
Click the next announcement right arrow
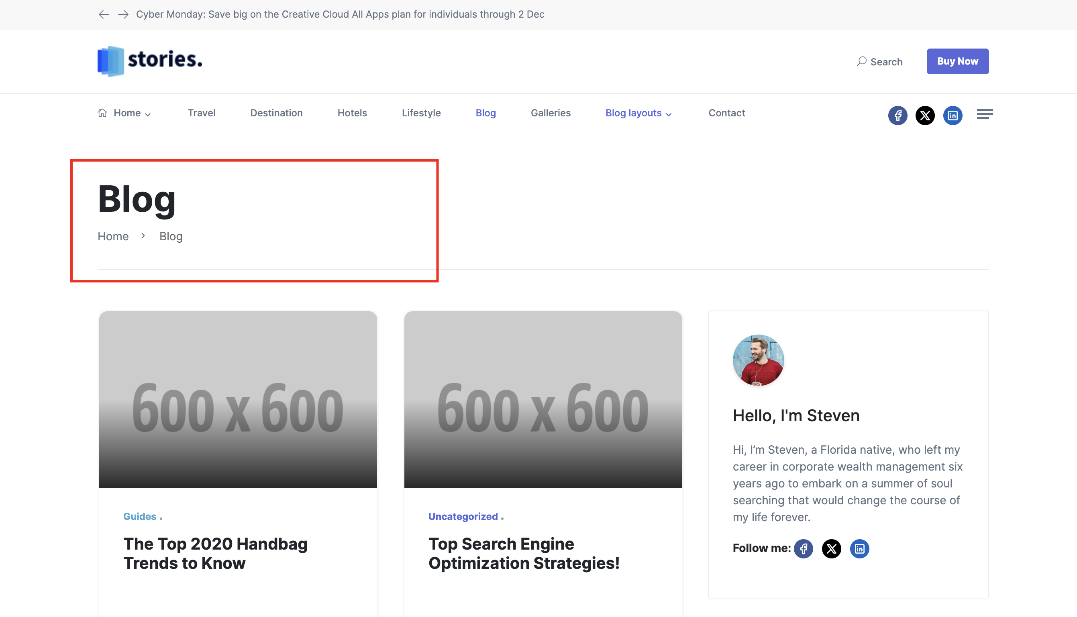123,14
